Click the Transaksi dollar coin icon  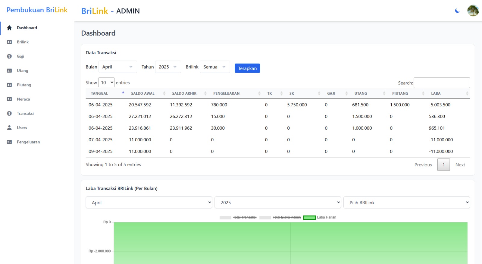click(x=9, y=113)
